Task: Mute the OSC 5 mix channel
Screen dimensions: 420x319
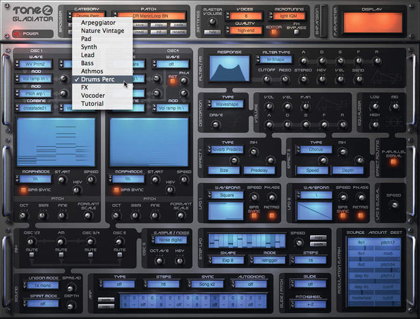Action: pyautogui.click(x=119, y=255)
